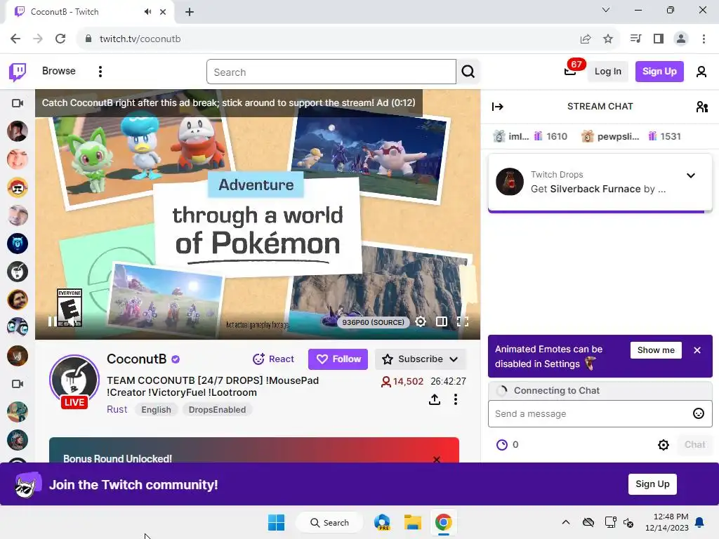
Task: Expand the Twitch Drops Silverback Furnace card
Action: click(691, 175)
